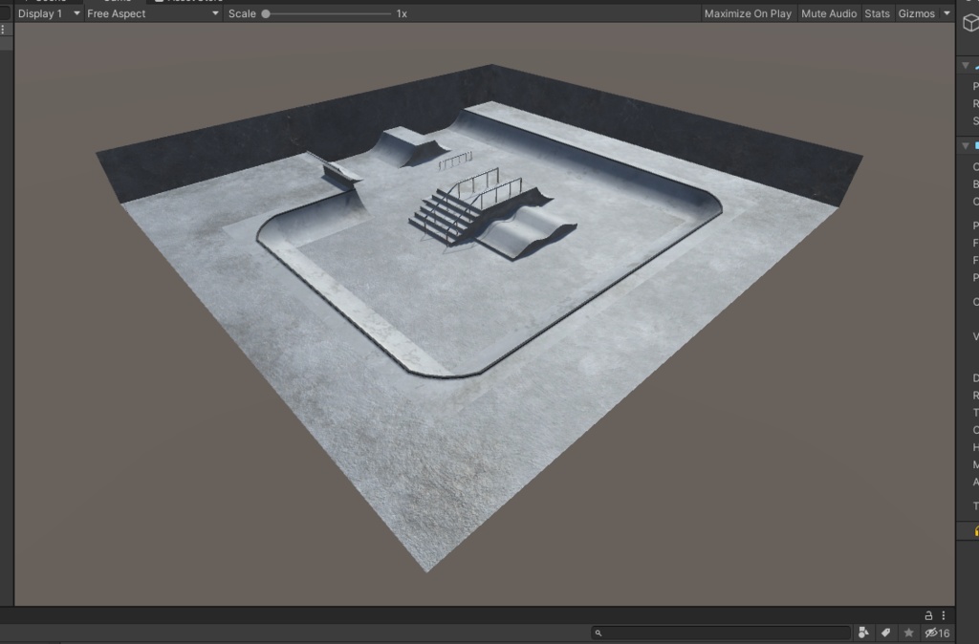Image resolution: width=979 pixels, height=644 pixels.
Task: Collapse the Transform component foldout arrow
Action: (x=966, y=65)
